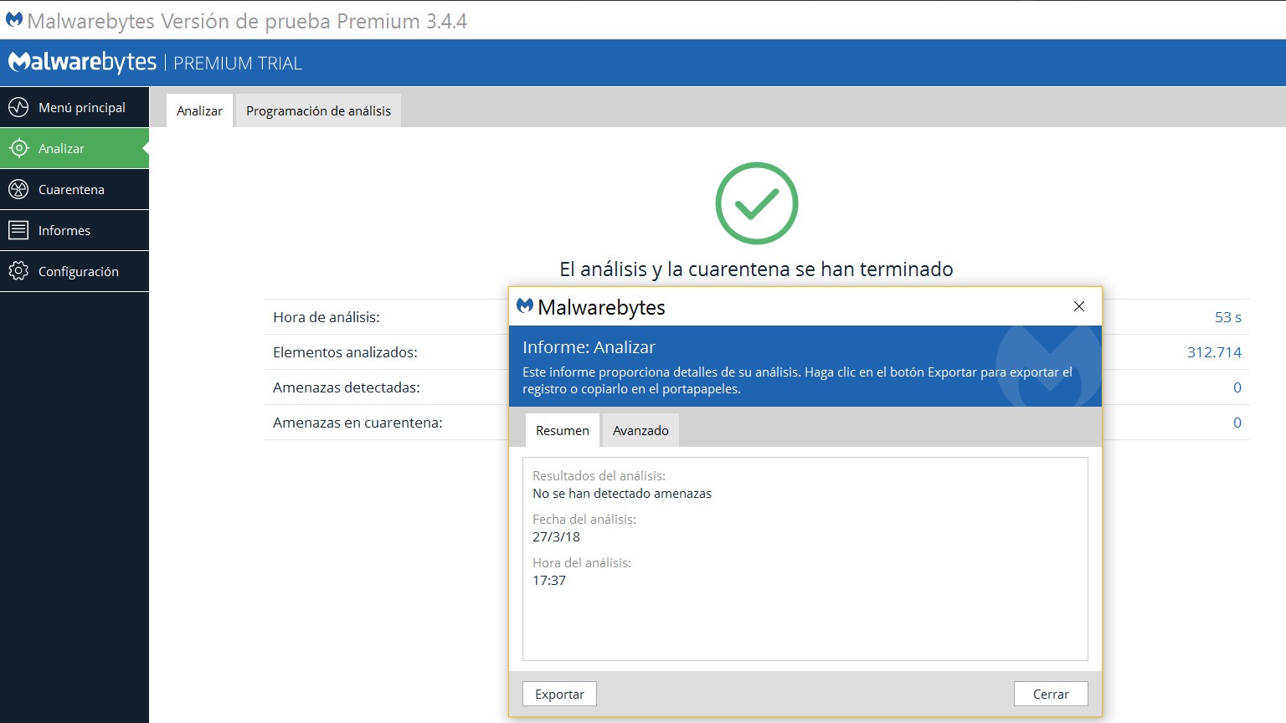This screenshot has height=723, width=1286.
Task: Click the 'Fecha del análisis:' label
Action: click(x=584, y=520)
